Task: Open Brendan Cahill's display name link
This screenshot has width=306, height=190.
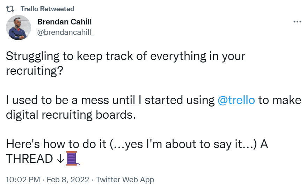Action: point(64,22)
